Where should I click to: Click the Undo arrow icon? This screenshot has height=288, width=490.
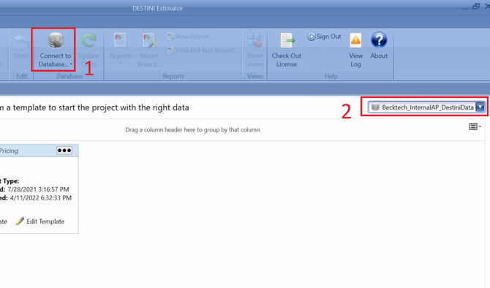(x=21, y=40)
